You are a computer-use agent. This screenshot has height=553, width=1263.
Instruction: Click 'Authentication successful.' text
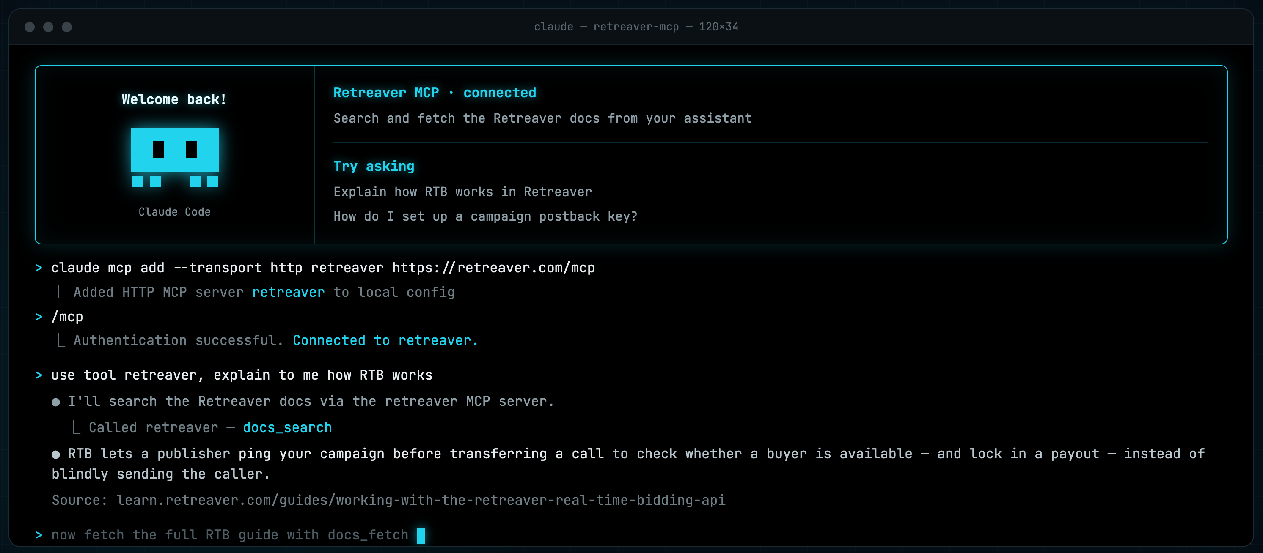[x=179, y=340]
